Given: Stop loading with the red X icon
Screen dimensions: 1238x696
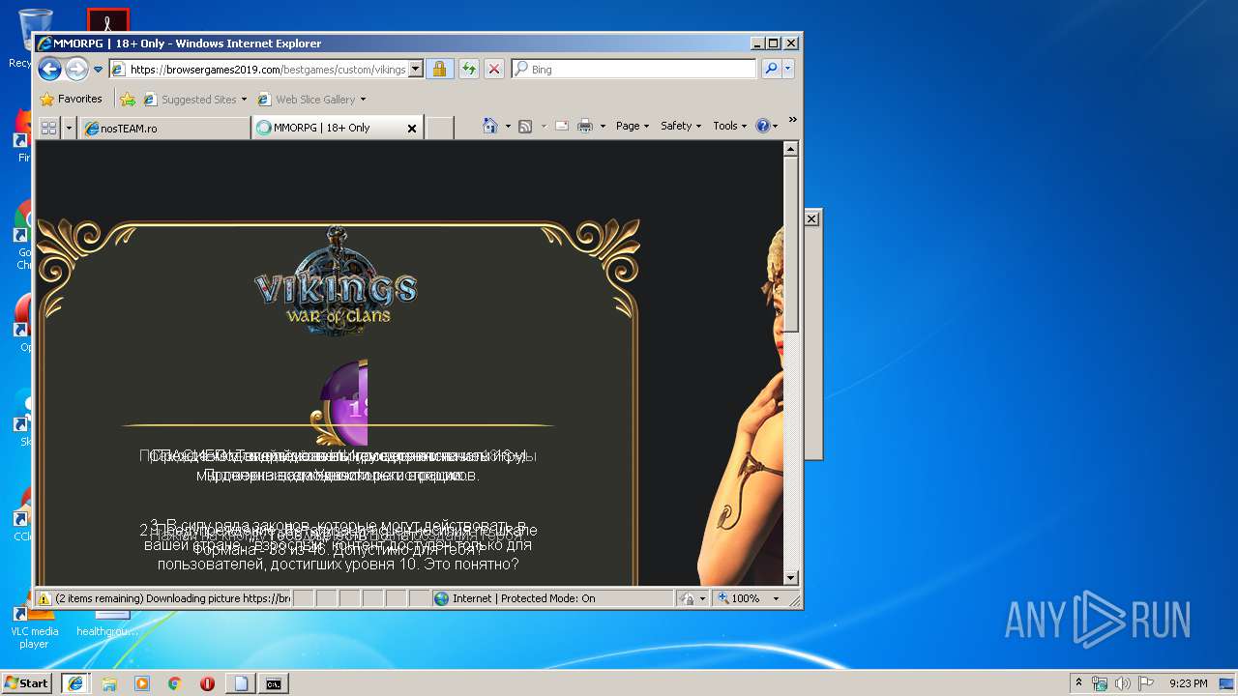Looking at the screenshot, I should click(494, 70).
